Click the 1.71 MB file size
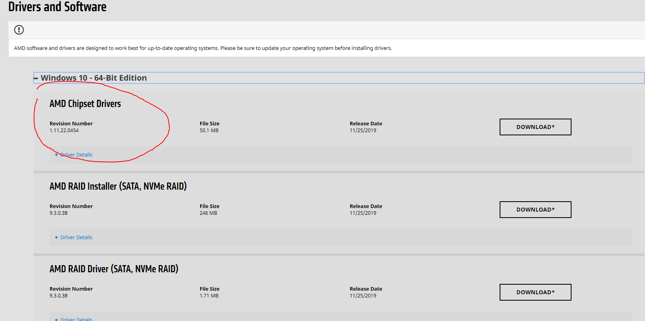 (209, 296)
